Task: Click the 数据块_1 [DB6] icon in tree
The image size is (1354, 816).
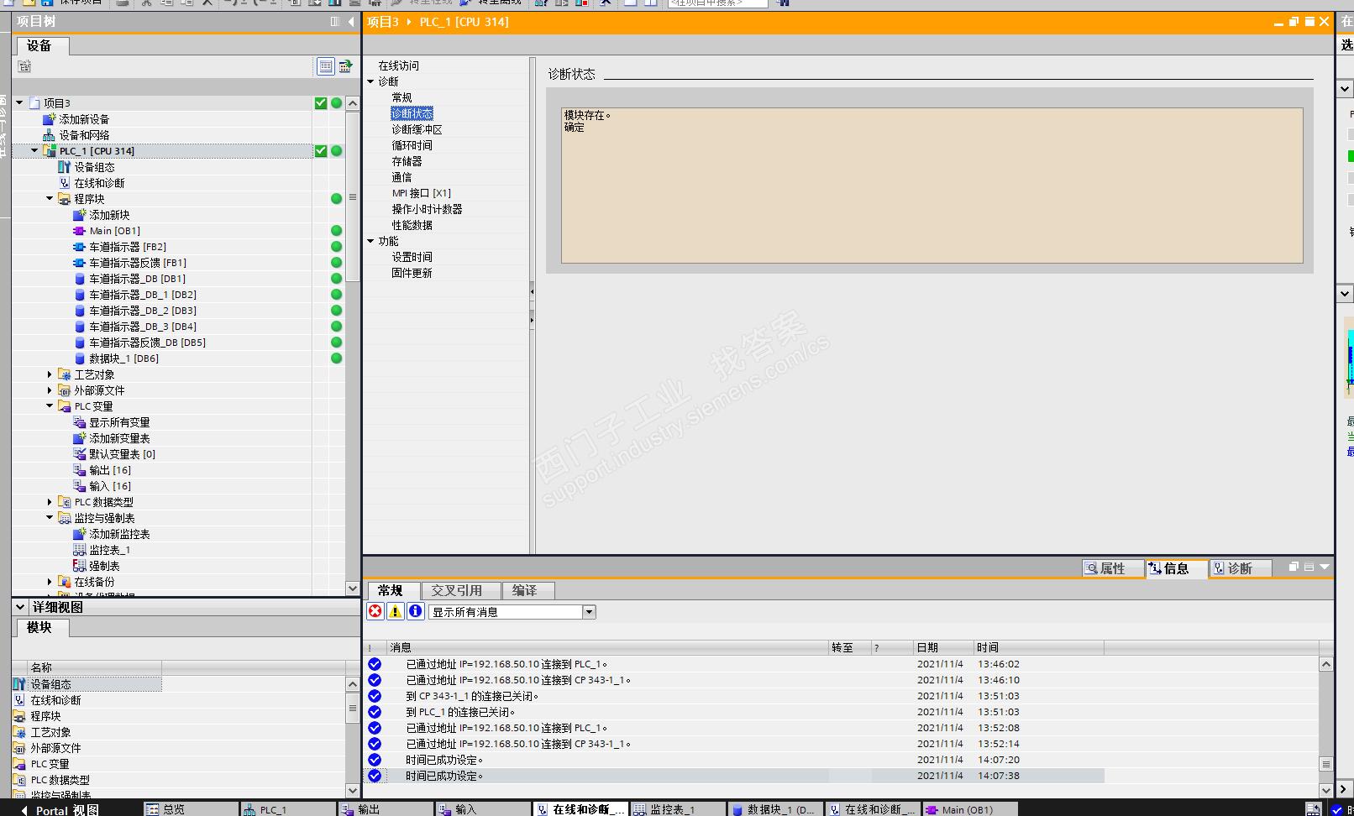Action: pos(80,358)
